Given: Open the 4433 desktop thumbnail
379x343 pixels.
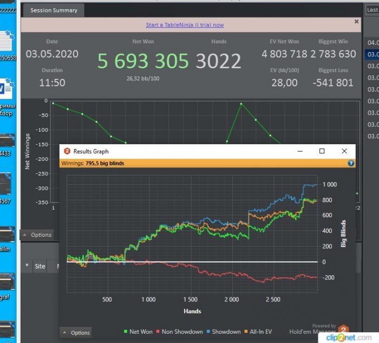Looking at the screenshot, I should point(6,140).
